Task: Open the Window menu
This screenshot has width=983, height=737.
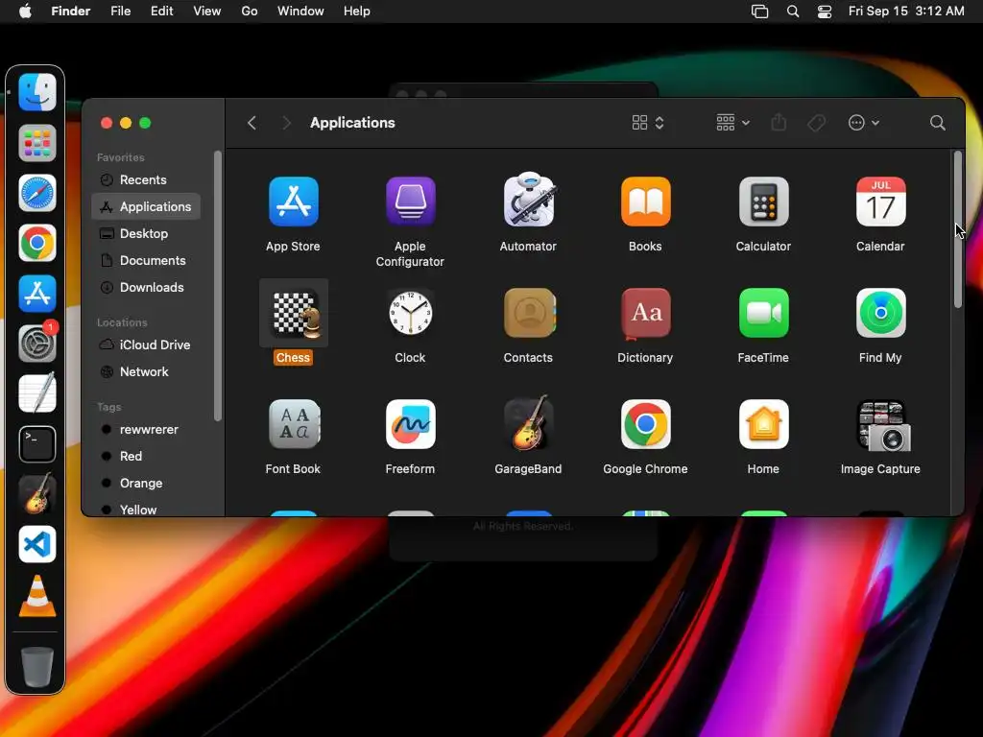Action: tap(300, 12)
